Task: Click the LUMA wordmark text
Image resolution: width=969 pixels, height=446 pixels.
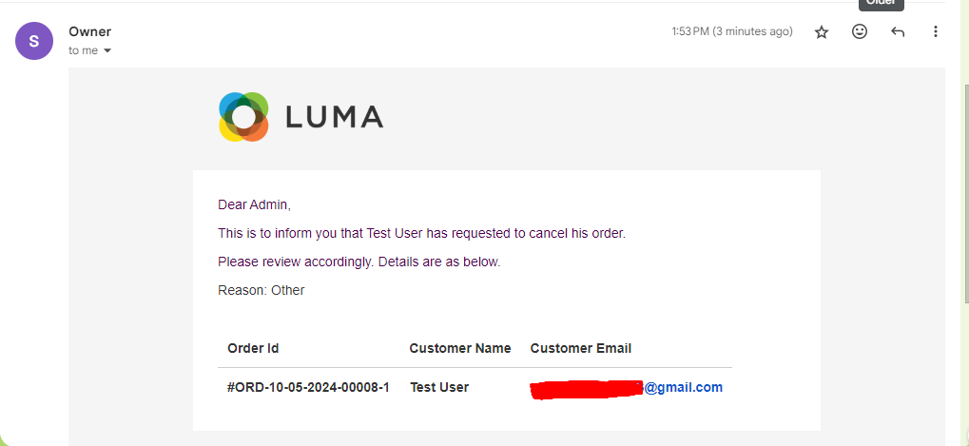Action: [x=334, y=118]
